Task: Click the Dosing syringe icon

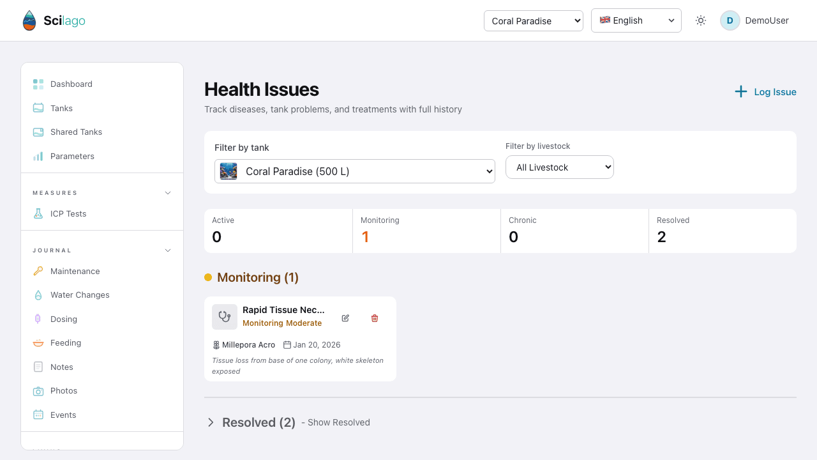Action: 38,319
